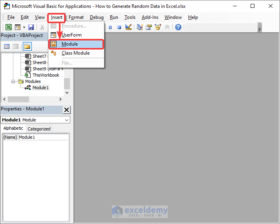Click the Save floppy disk icon
Viewport: 280px width, 224px height.
(x=31, y=27)
